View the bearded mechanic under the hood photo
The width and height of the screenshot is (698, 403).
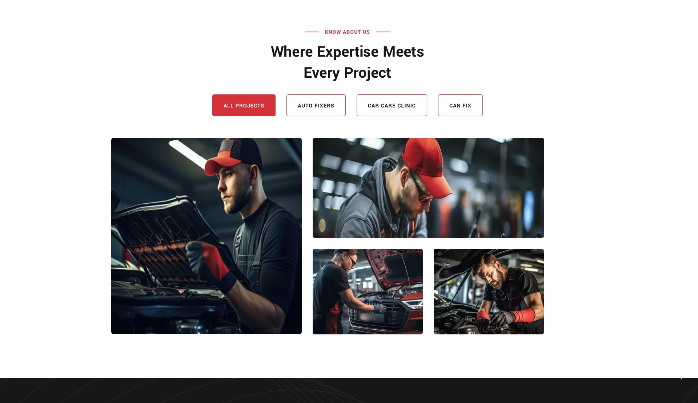tap(489, 292)
